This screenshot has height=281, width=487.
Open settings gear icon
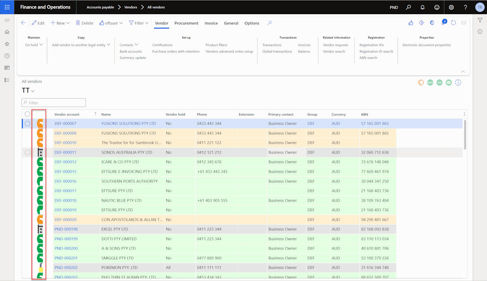(451, 7)
